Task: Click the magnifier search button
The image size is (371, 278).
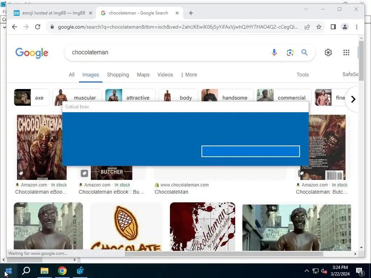Action: point(304,52)
